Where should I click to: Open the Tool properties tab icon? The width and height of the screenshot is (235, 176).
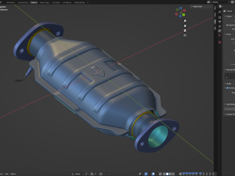(220, 12)
